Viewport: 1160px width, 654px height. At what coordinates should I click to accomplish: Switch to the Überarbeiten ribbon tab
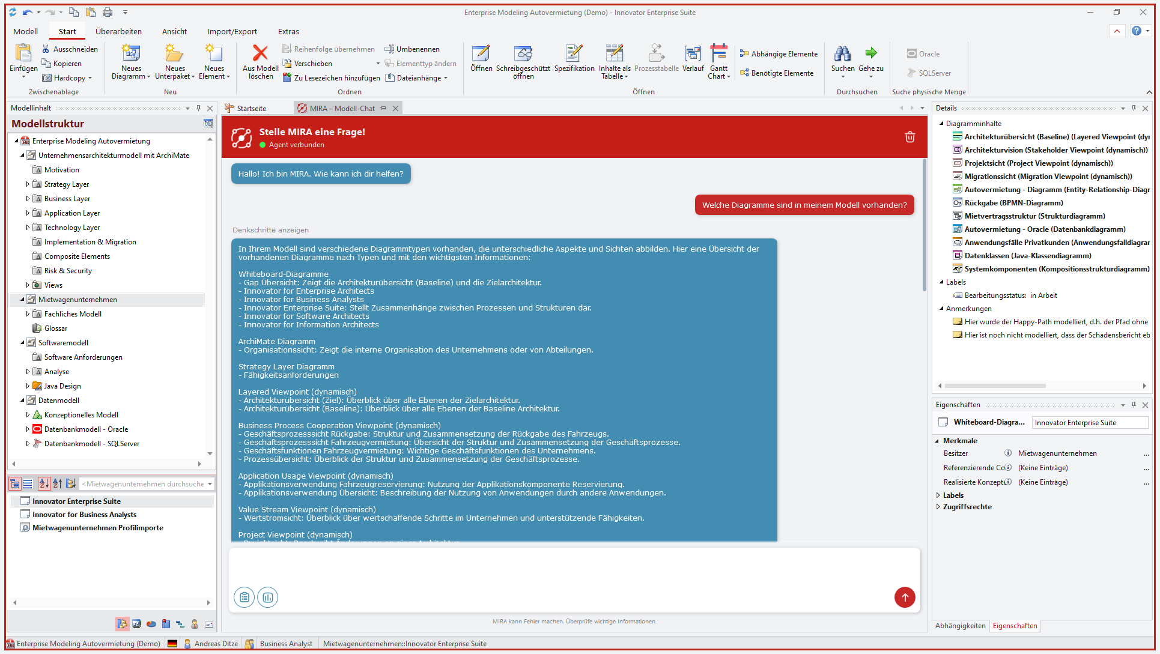click(x=118, y=31)
